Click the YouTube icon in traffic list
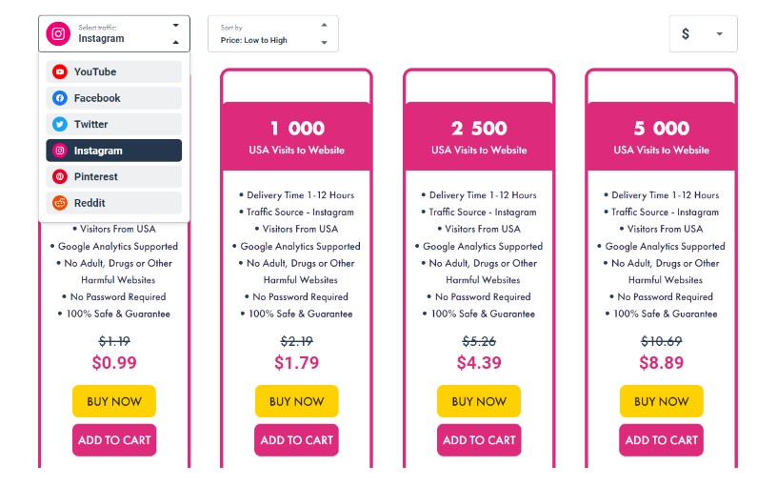The image size is (757, 486). (x=59, y=72)
